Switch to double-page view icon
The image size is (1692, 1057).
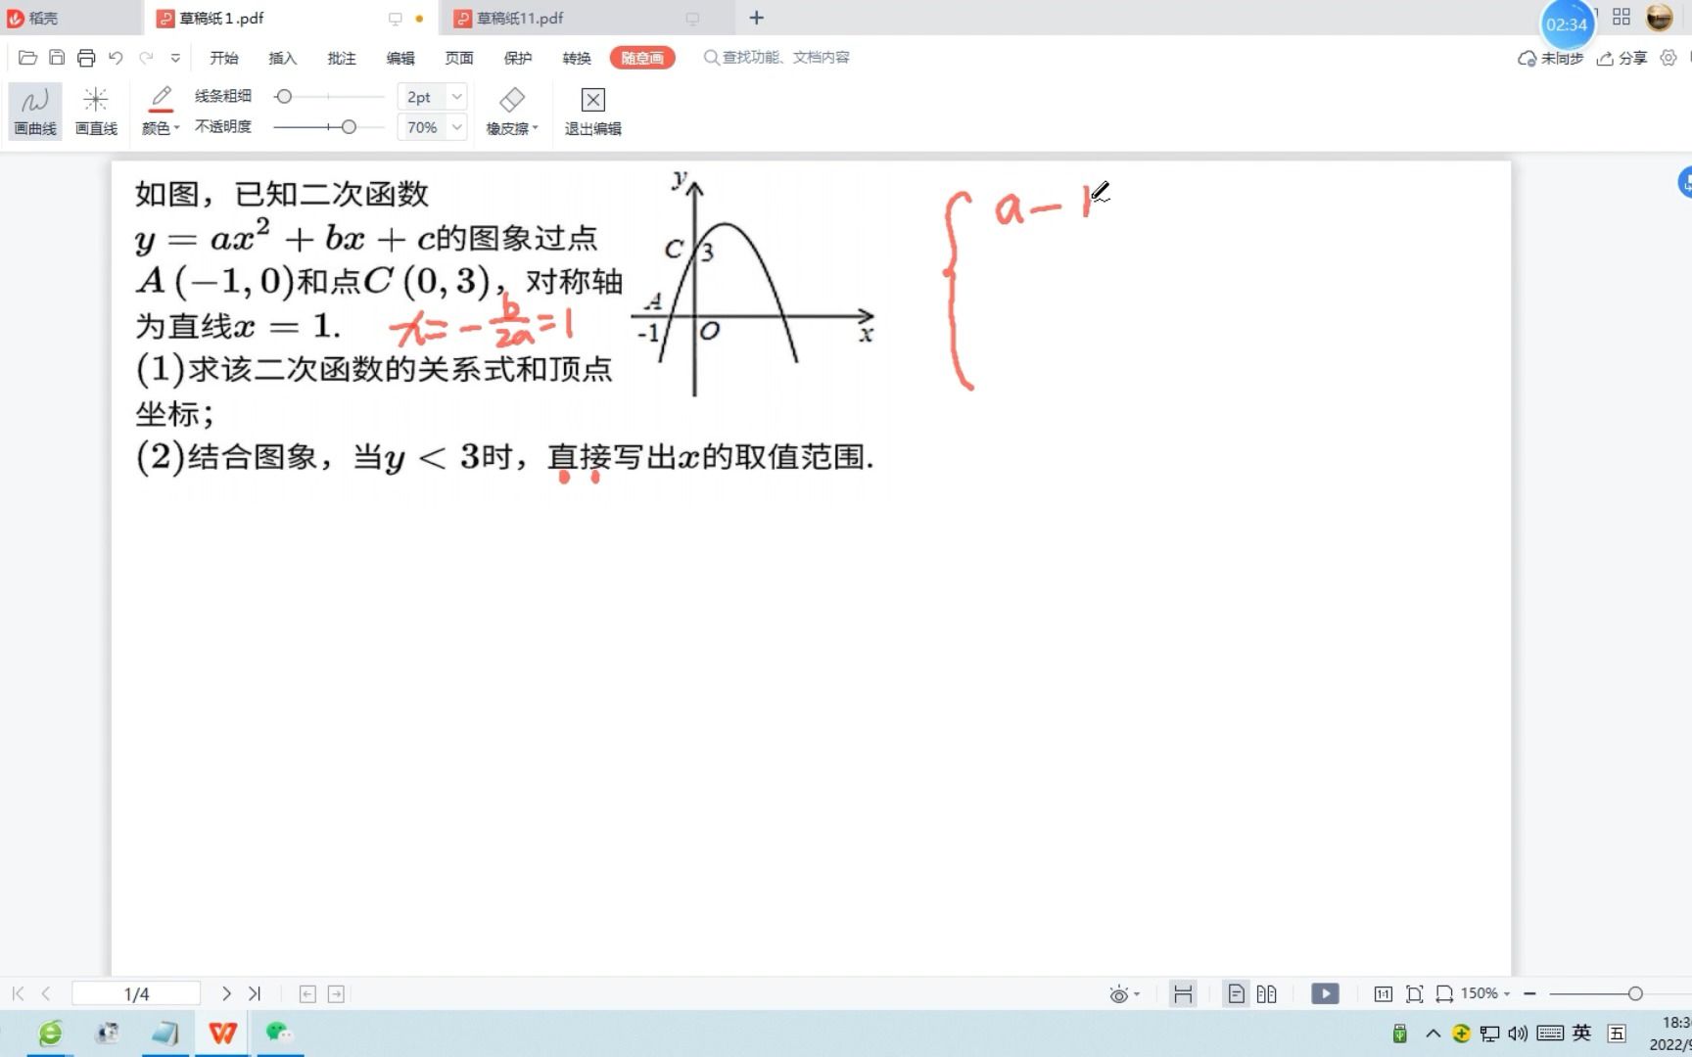pos(1266,992)
